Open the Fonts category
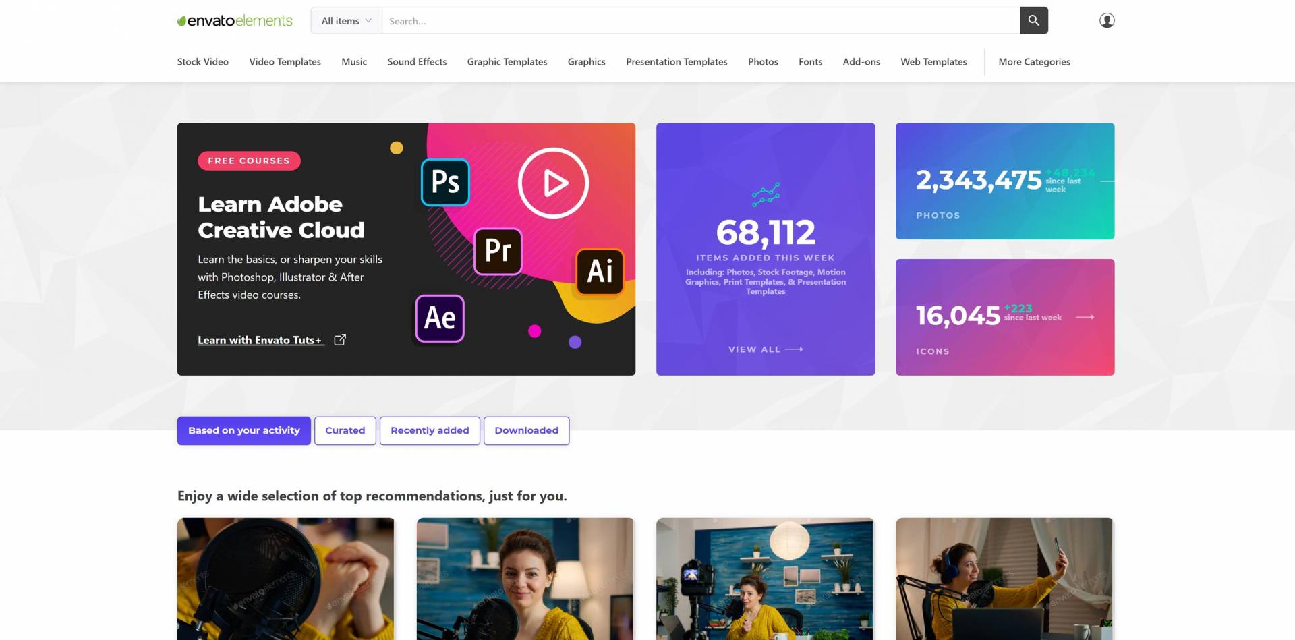 tap(810, 61)
